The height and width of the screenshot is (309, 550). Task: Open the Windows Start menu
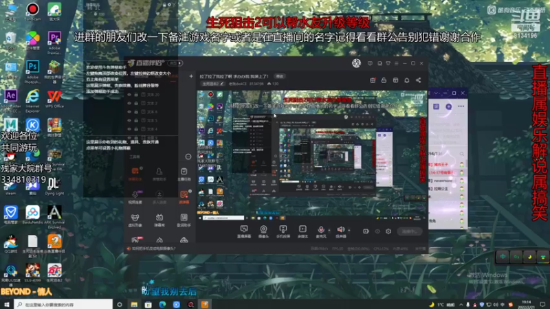coord(7,304)
